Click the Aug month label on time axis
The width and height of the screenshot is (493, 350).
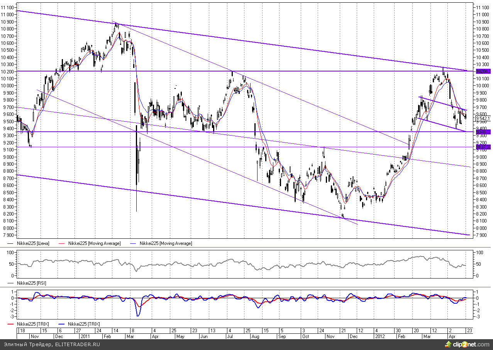[x=255, y=336]
